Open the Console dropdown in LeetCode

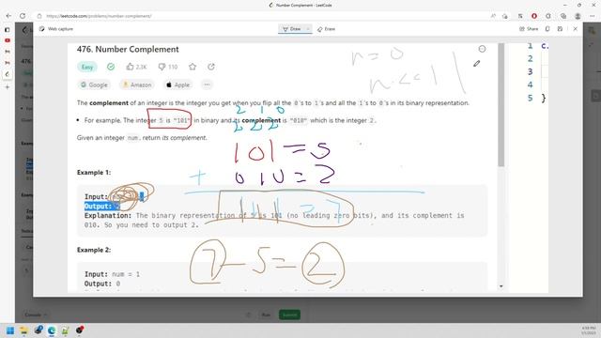coord(36,315)
